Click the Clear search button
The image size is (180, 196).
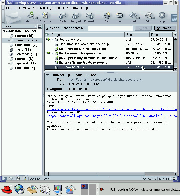click(x=143, y=28)
